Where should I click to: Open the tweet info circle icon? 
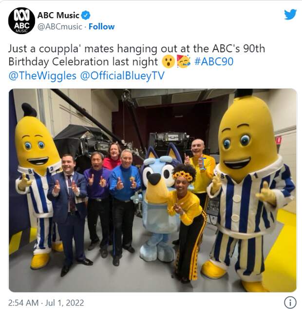coord(290,302)
